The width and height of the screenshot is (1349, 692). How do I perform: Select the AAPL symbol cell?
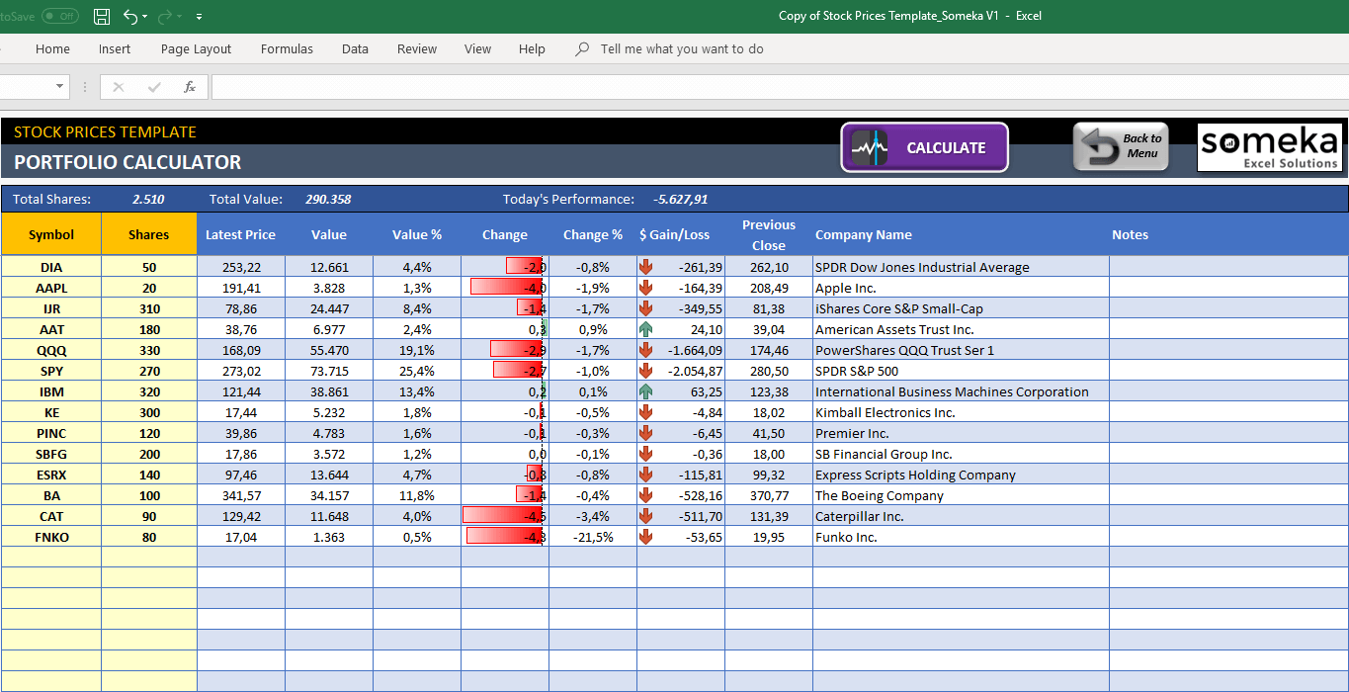coord(51,288)
